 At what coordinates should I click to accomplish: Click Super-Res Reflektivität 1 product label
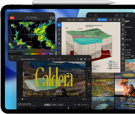17,50
